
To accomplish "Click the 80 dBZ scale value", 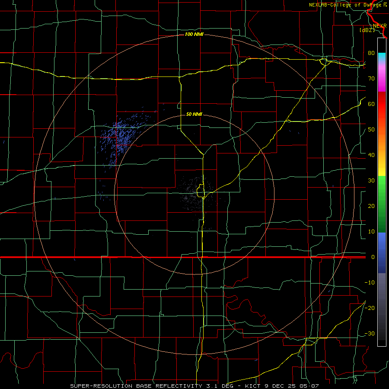I will [x=371, y=53].
